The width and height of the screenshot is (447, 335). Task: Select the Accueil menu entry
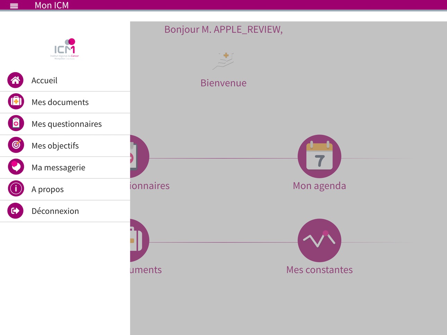click(x=65, y=80)
